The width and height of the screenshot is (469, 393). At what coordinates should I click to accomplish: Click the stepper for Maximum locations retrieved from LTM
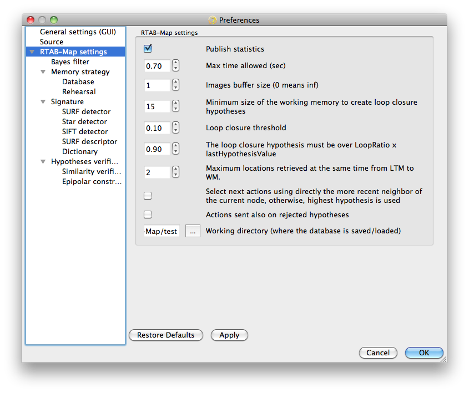click(x=175, y=172)
